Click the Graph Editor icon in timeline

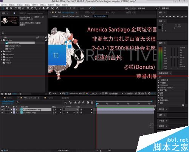(92, 102)
